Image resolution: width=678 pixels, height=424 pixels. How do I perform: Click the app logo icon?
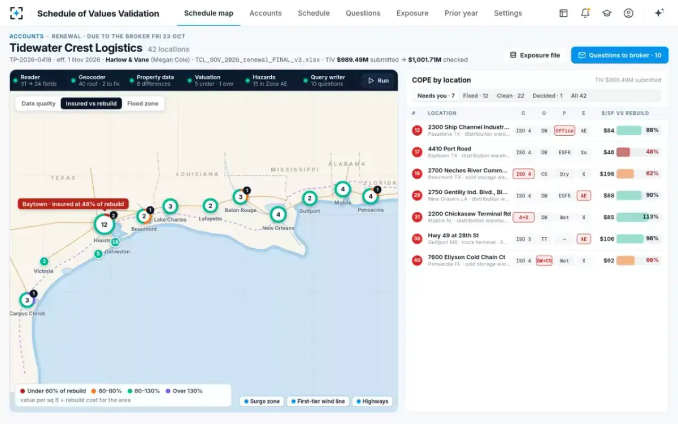pos(16,13)
